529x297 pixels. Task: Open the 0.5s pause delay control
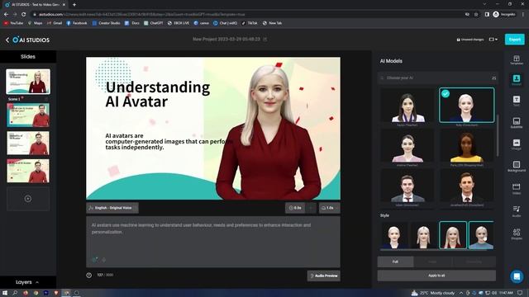(x=295, y=208)
